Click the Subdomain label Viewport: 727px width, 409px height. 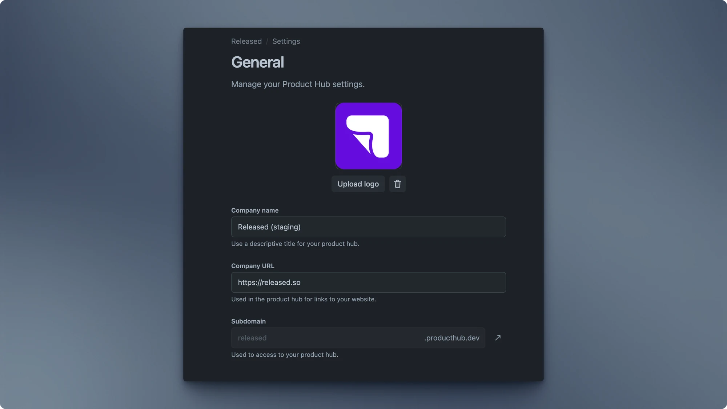(x=248, y=321)
